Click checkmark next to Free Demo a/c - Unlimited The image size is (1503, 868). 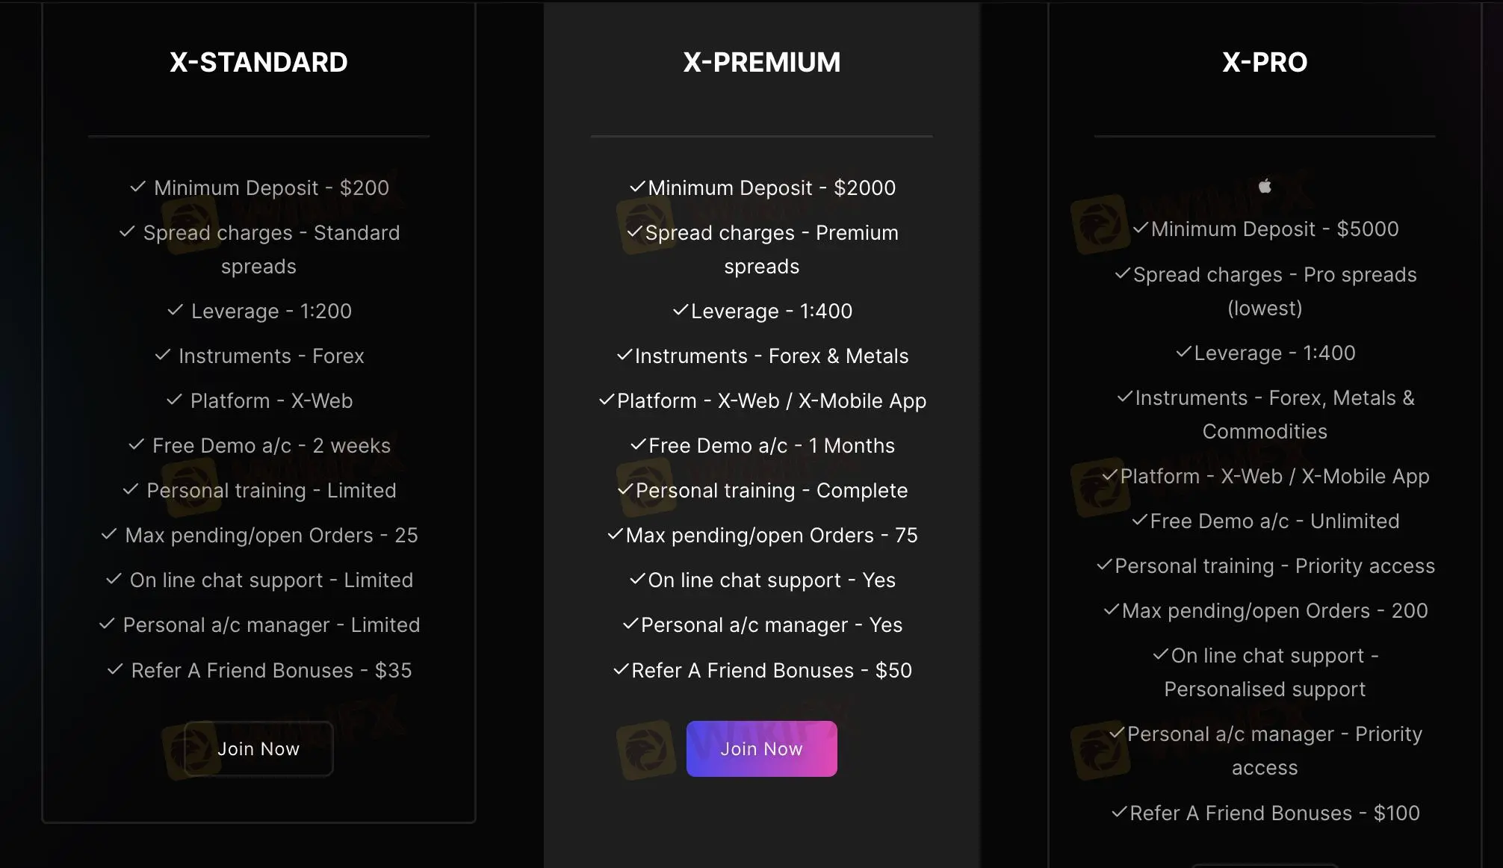pyautogui.click(x=1140, y=520)
